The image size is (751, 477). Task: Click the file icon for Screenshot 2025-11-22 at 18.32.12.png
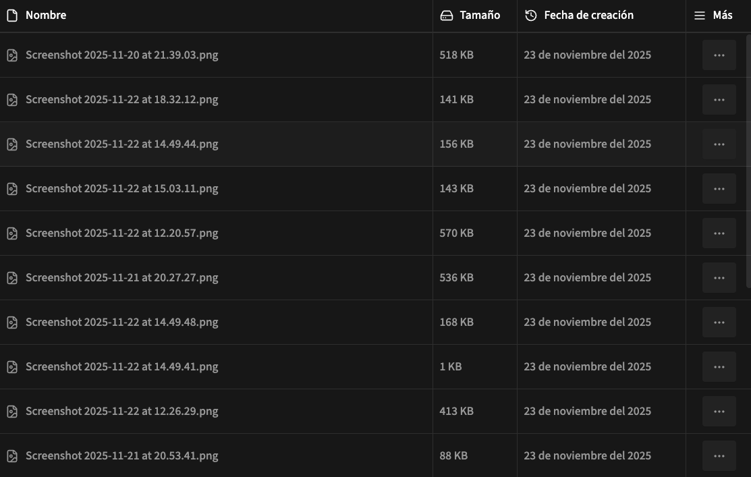(12, 100)
